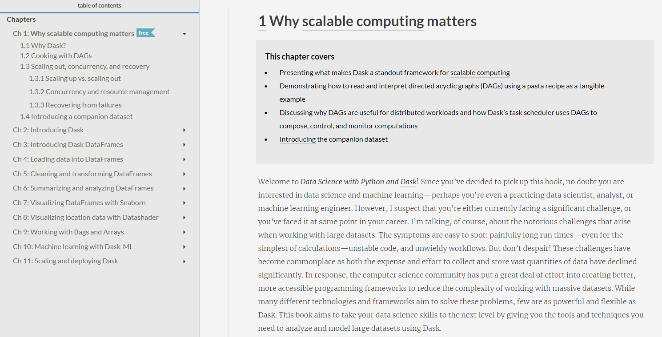Open Ch 11: Scaling and deploying Dask

(65, 261)
